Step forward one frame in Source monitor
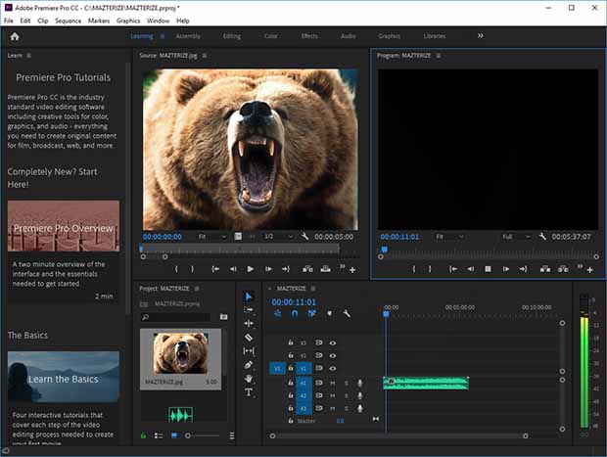Screen dimensions: 607x457 (x=268, y=269)
